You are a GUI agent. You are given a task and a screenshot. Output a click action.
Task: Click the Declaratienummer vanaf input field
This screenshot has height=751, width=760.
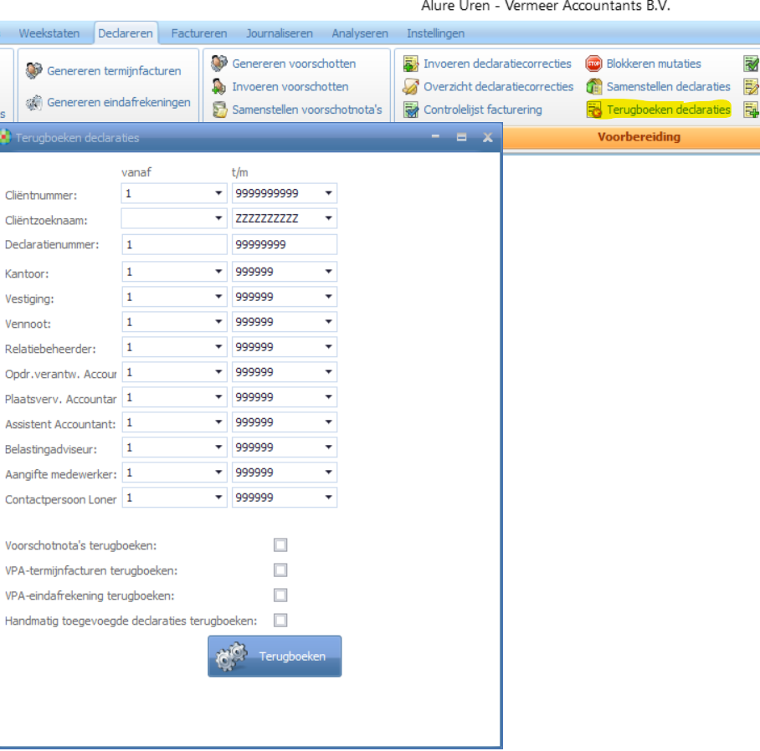tap(174, 245)
